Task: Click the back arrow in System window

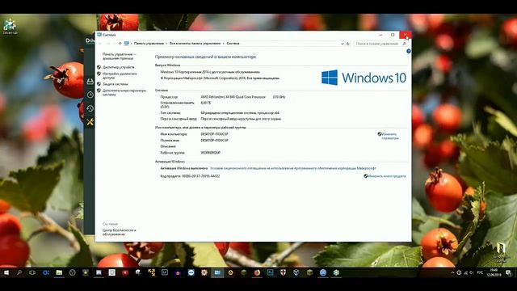Action: click(100, 43)
